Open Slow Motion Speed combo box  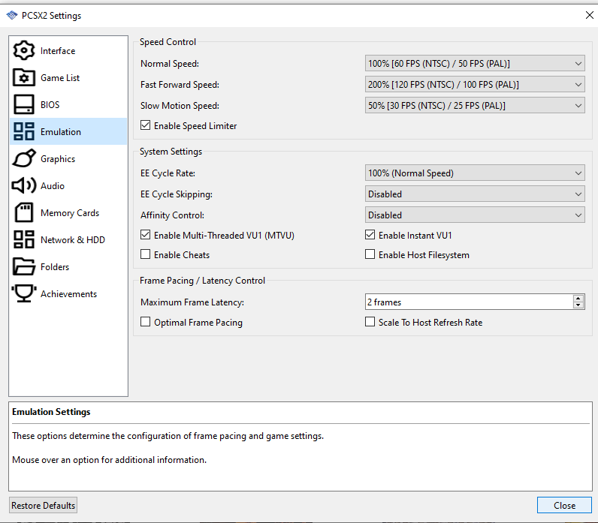(475, 105)
